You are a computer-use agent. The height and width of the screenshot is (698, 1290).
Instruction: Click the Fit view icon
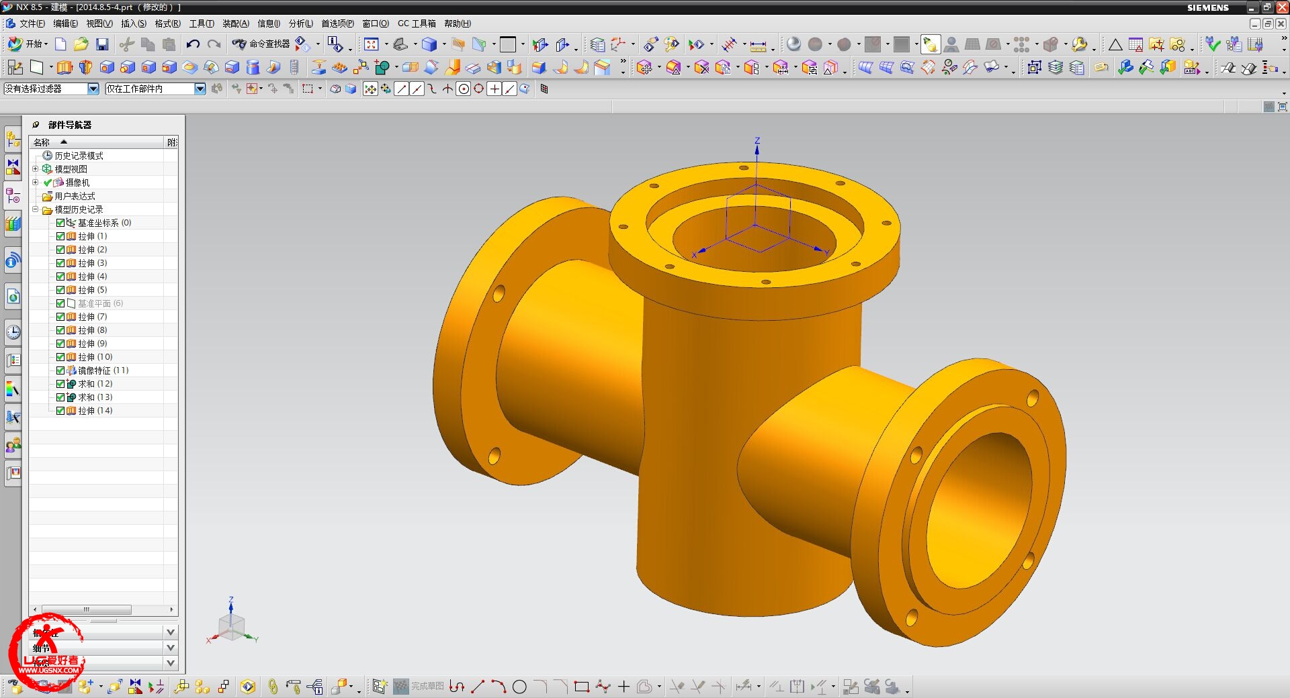(372, 44)
